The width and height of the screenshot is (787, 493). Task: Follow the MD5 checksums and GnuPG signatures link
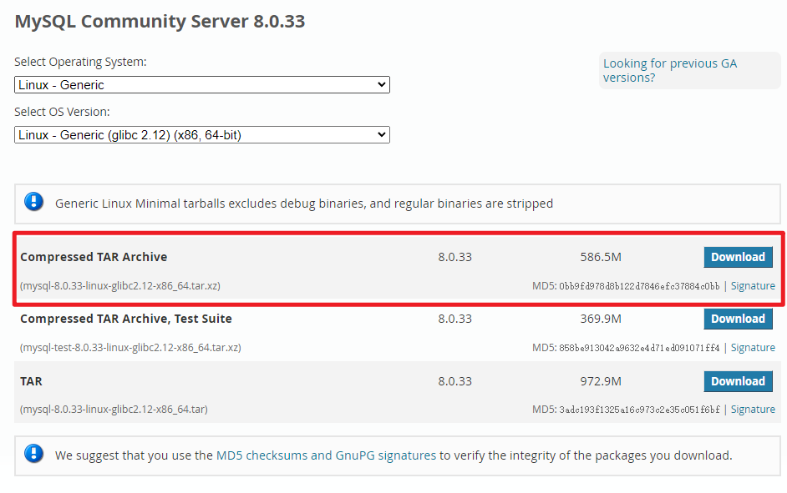click(326, 455)
